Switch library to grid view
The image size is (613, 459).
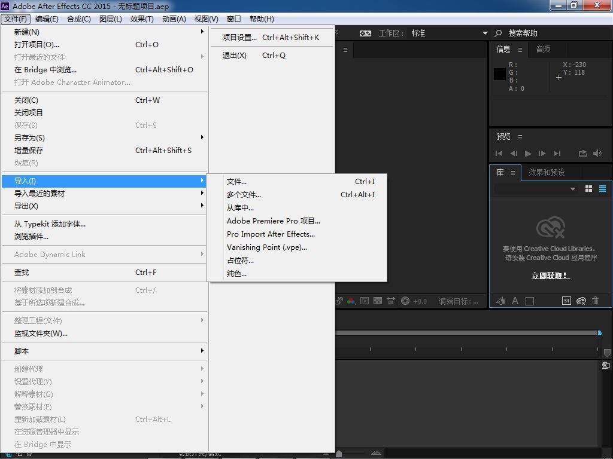tap(589, 189)
